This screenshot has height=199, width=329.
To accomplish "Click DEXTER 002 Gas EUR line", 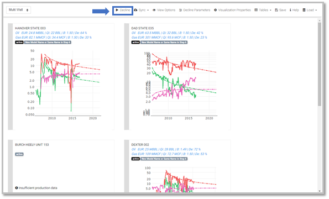I will pos(169,154).
